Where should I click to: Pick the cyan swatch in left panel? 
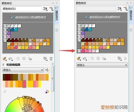pos(16,29)
